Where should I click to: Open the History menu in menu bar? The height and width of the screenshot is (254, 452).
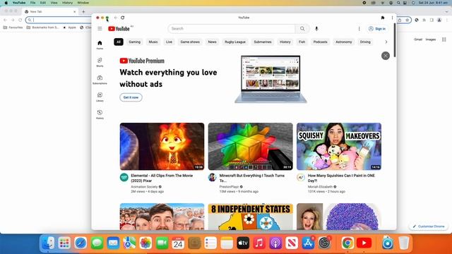tap(68, 3)
